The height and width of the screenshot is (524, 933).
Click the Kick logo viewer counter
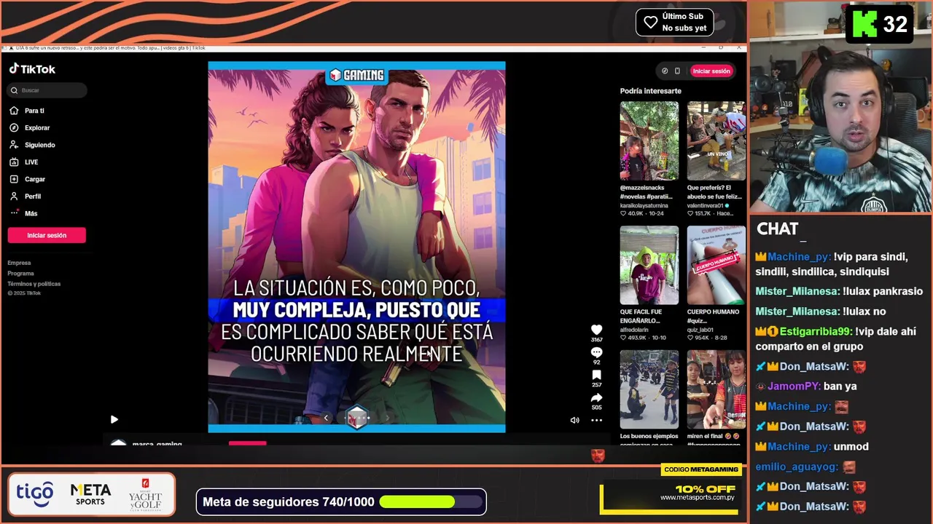click(879, 25)
